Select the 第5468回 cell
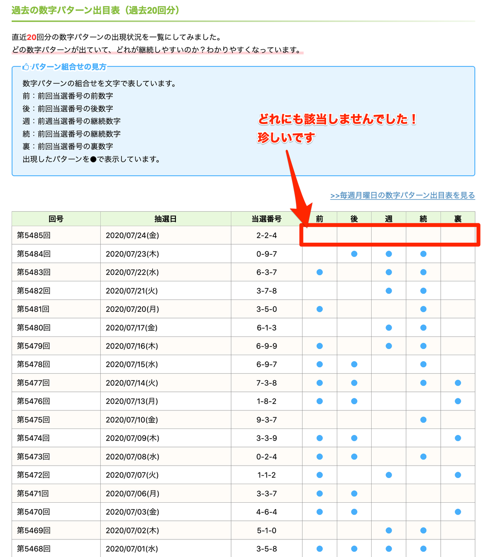The height and width of the screenshot is (557, 483). click(56, 549)
